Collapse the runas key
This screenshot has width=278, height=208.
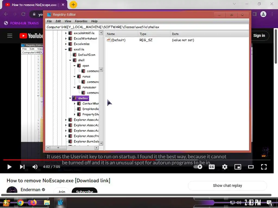click(x=75, y=77)
